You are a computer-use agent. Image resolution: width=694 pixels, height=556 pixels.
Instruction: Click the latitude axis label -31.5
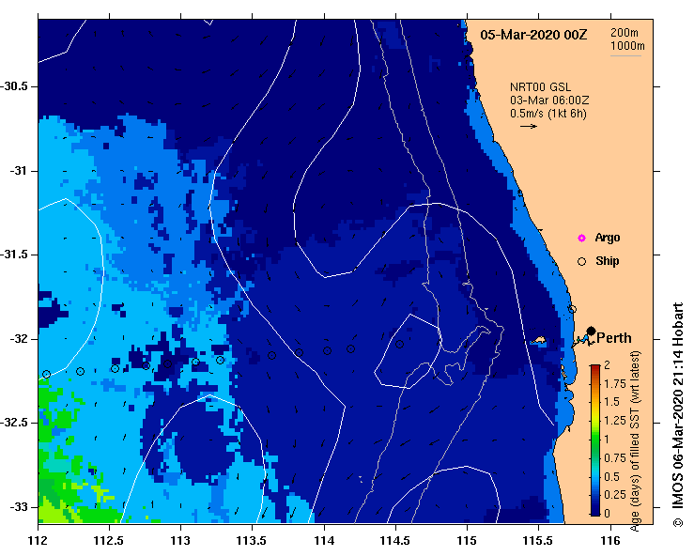(14, 255)
